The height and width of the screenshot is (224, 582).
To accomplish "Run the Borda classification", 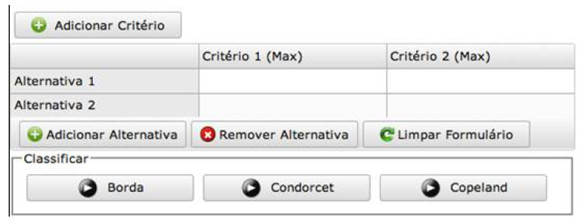I will (110, 188).
